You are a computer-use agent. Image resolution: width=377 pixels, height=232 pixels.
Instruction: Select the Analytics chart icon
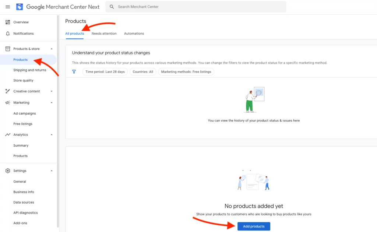8,134
